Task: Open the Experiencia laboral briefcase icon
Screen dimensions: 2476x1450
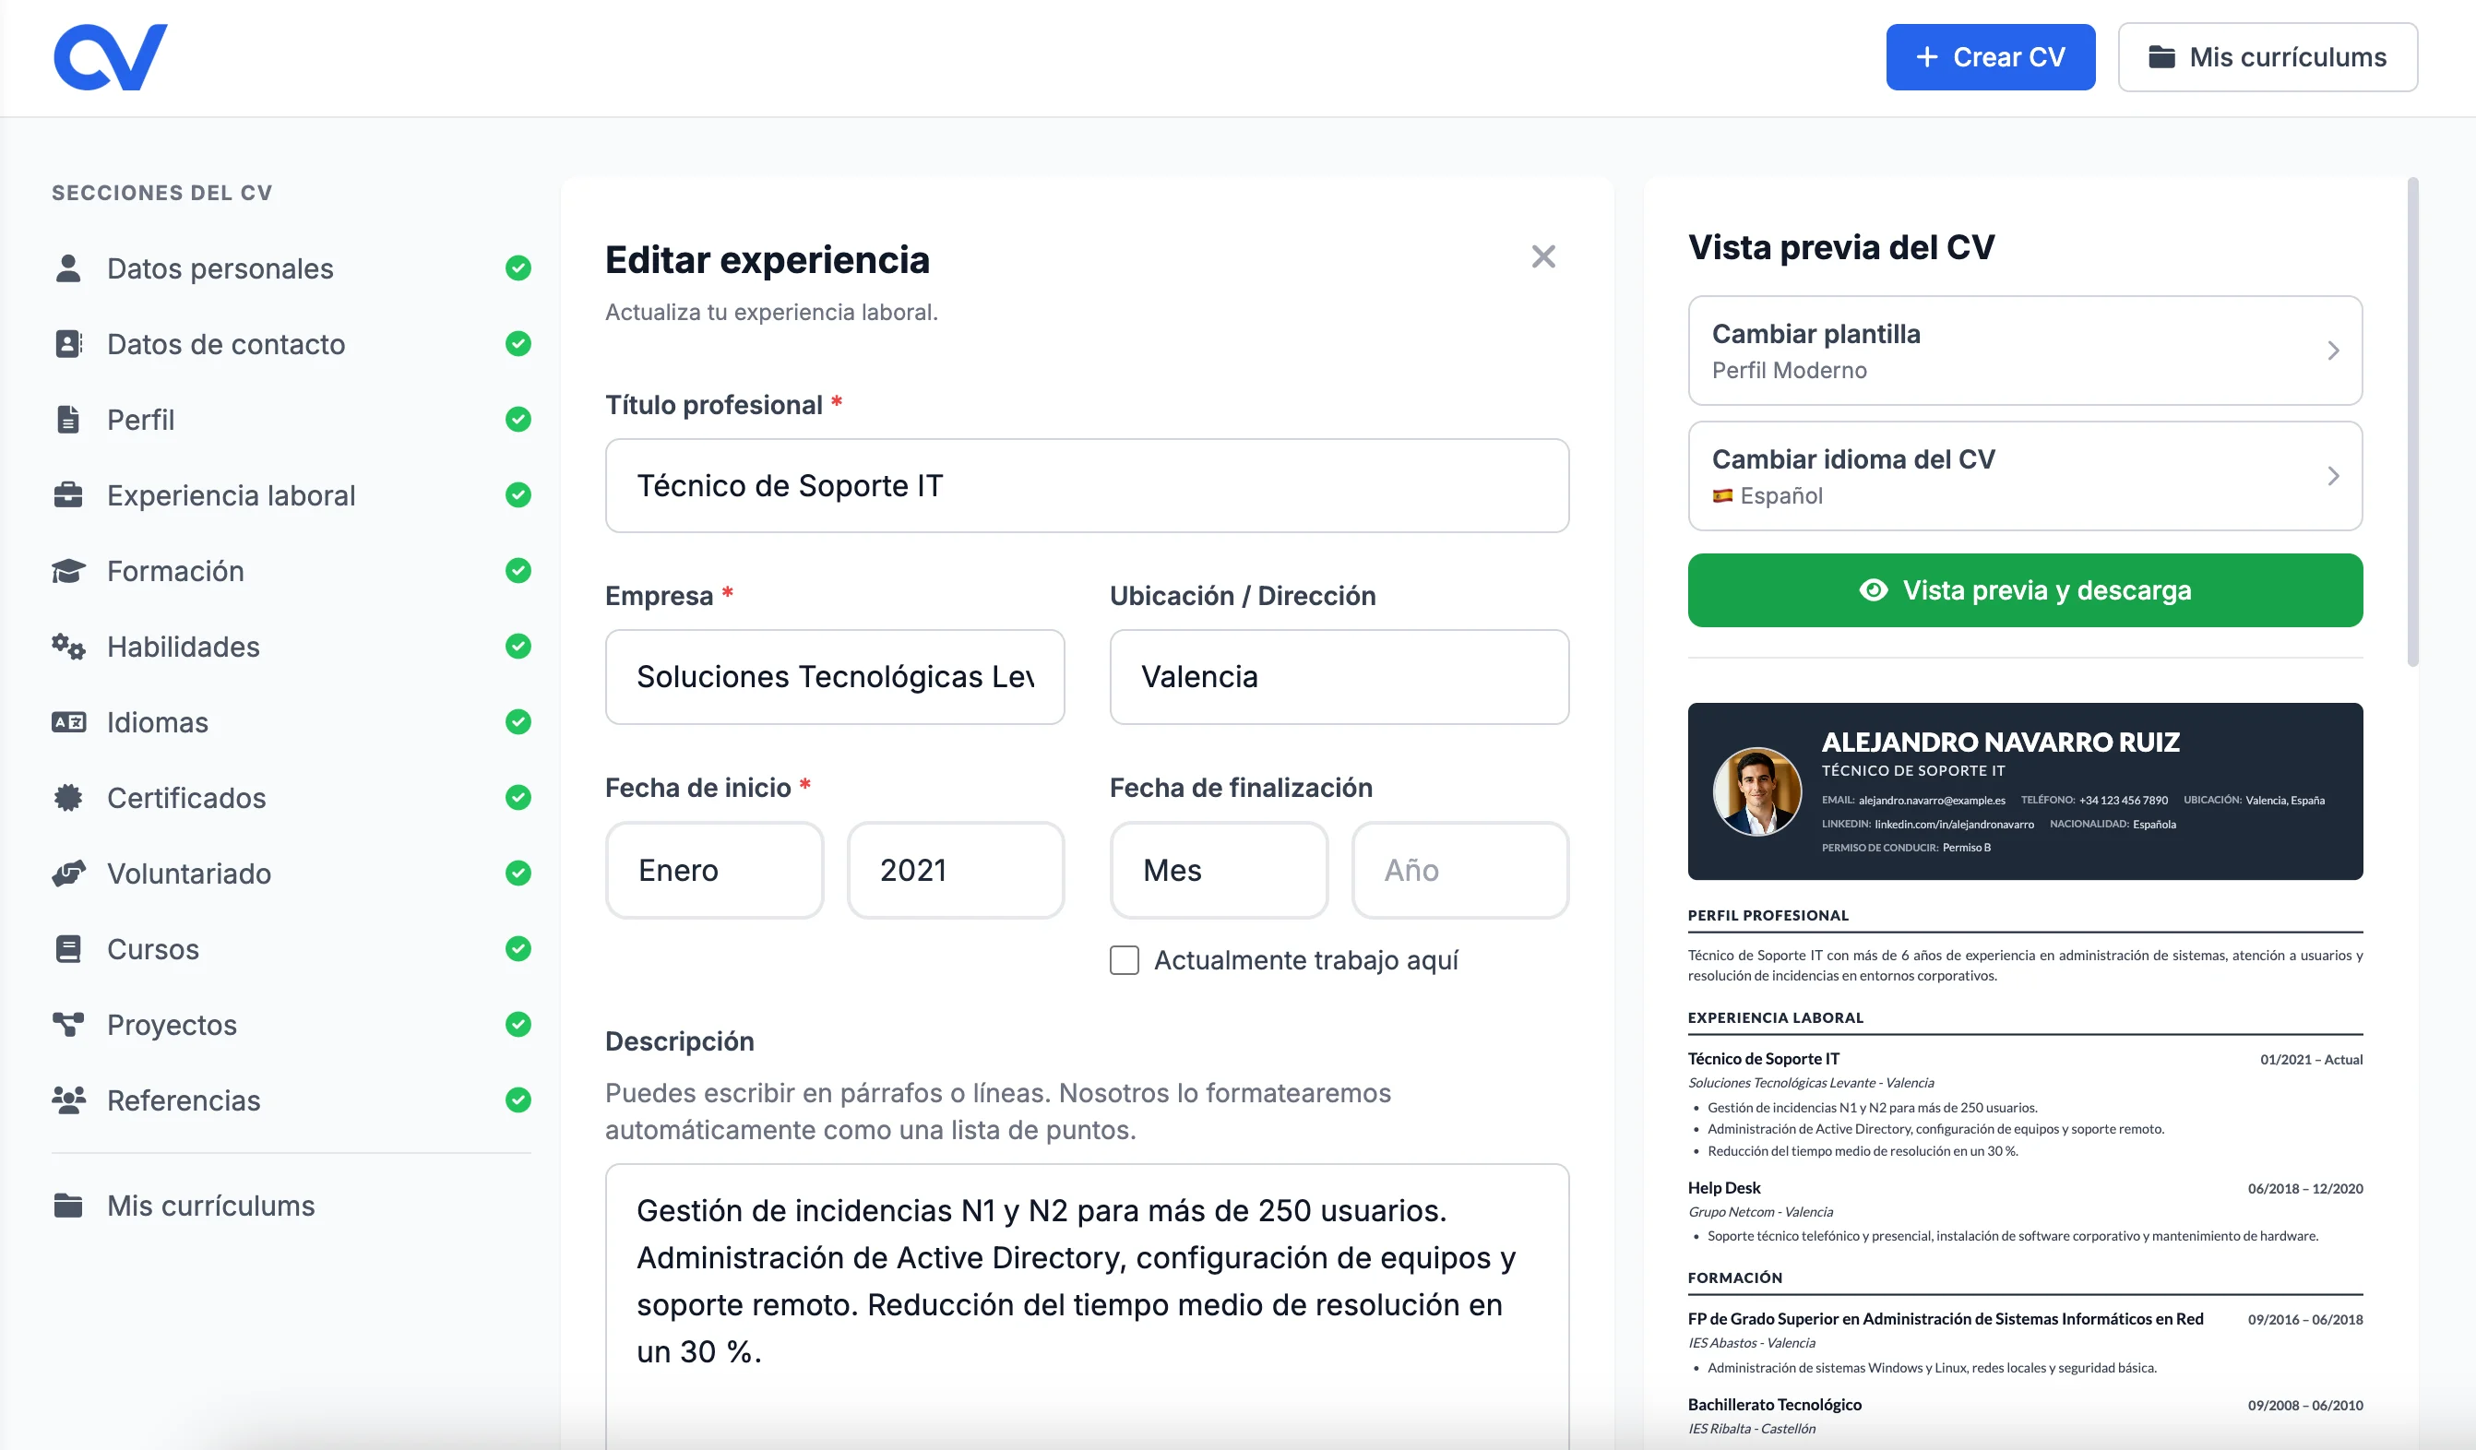Action: 69,495
